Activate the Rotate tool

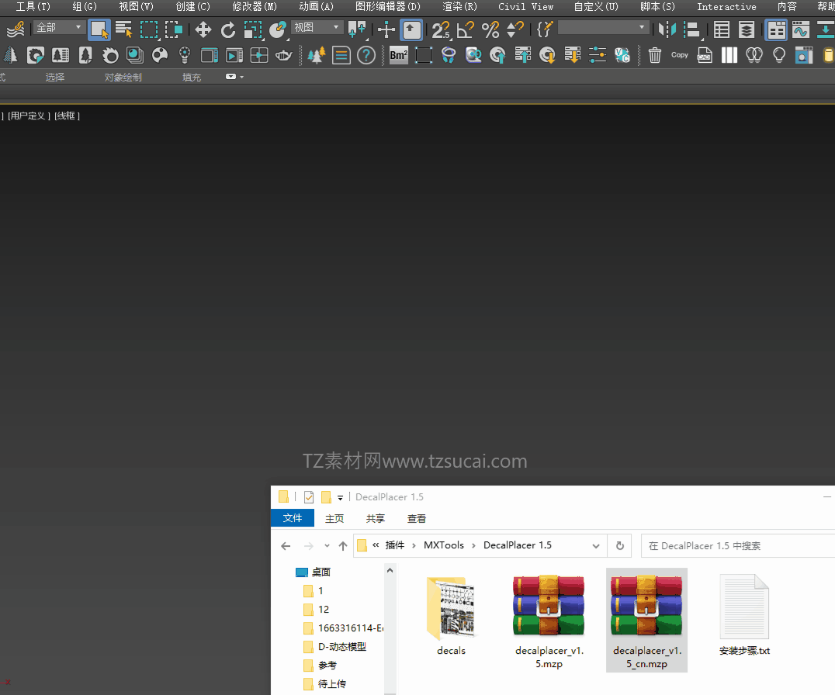[x=228, y=30]
